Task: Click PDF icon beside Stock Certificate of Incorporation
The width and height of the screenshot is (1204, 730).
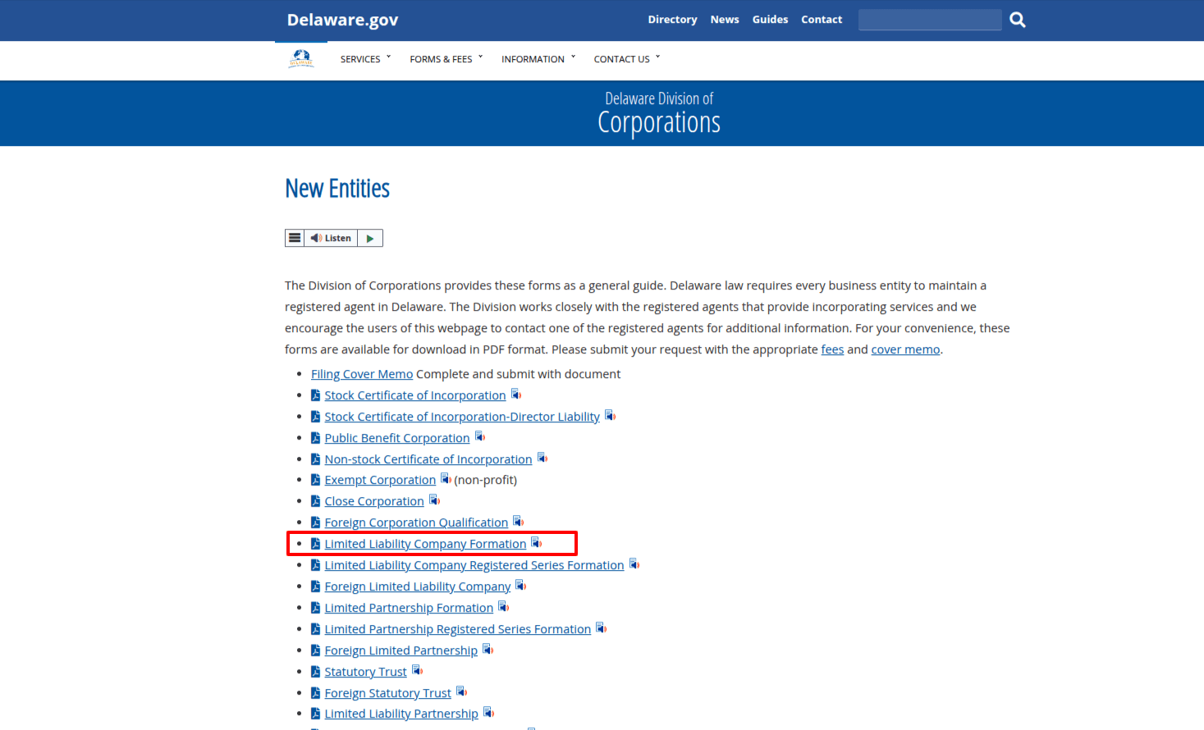Action: (316, 395)
